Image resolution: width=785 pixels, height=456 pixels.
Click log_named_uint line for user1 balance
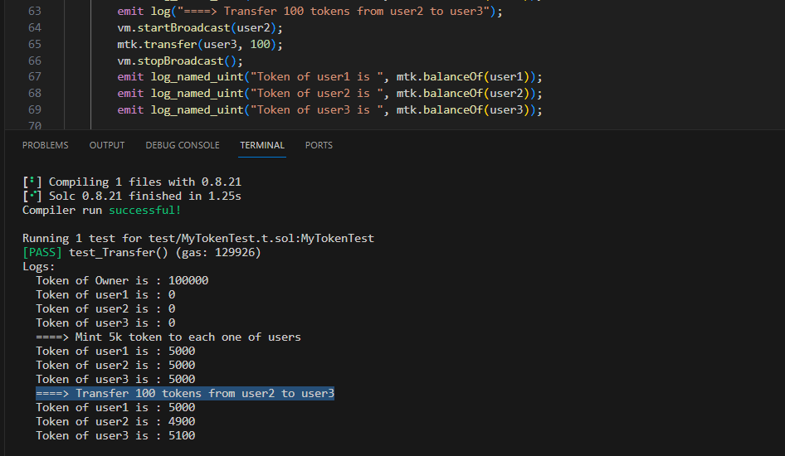click(329, 77)
